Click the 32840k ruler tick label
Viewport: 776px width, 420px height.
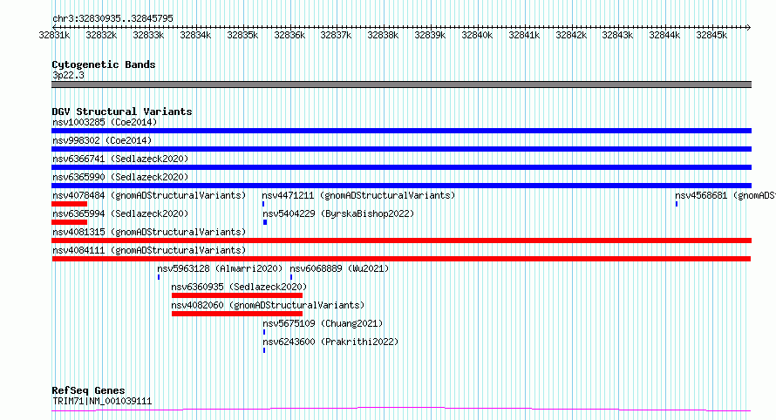477,35
